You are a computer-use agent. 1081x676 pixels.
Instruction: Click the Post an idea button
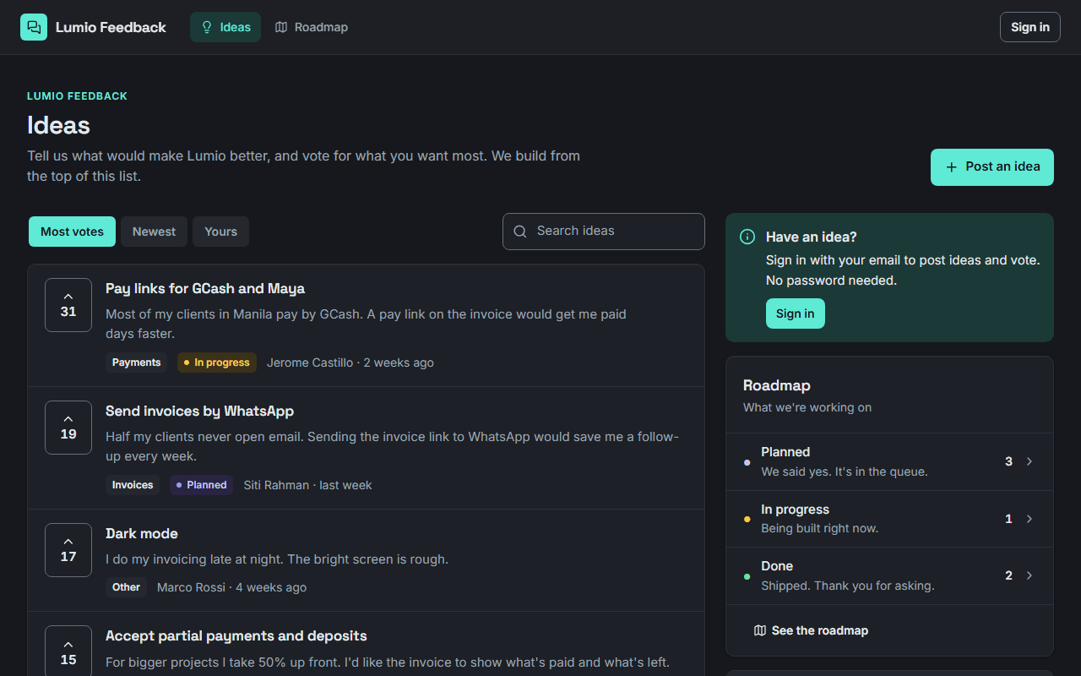point(992,167)
